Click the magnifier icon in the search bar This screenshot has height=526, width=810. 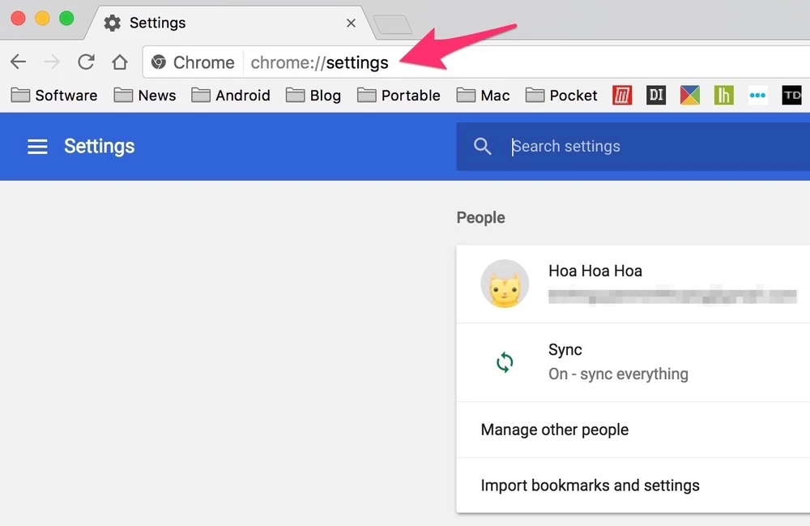point(483,147)
